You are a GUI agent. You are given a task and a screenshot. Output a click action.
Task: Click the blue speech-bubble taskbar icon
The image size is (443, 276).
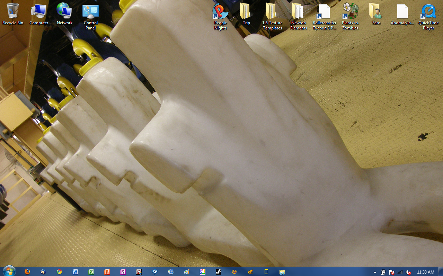(155, 272)
